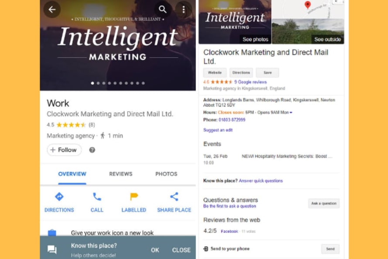Switch to the Reviews tab
This screenshot has height=259, width=388.
pos(121,174)
